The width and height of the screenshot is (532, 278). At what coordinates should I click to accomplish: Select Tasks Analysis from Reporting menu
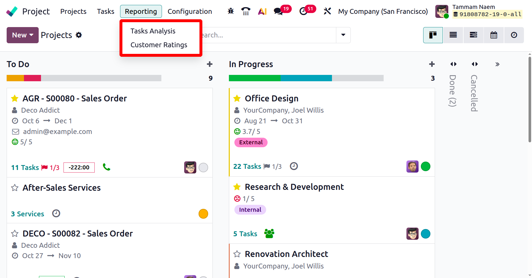[153, 31]
